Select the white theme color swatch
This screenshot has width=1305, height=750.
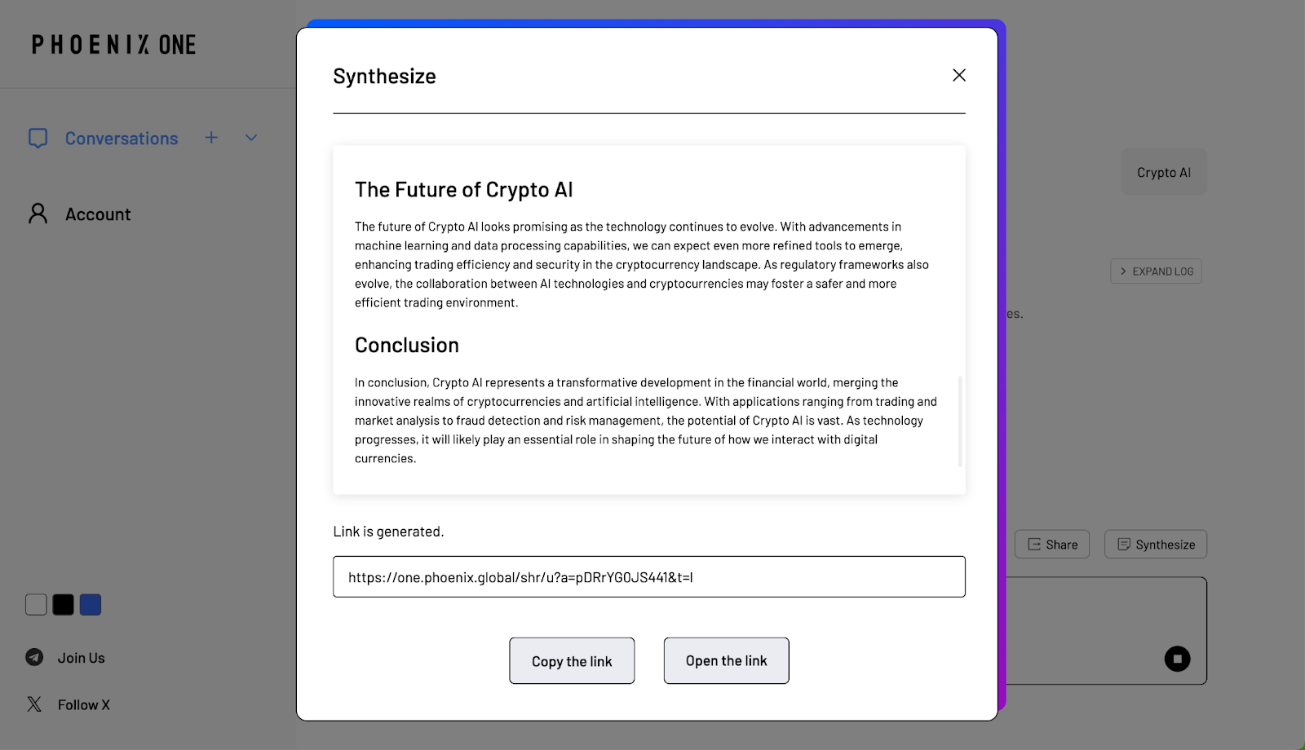point(36,605)
